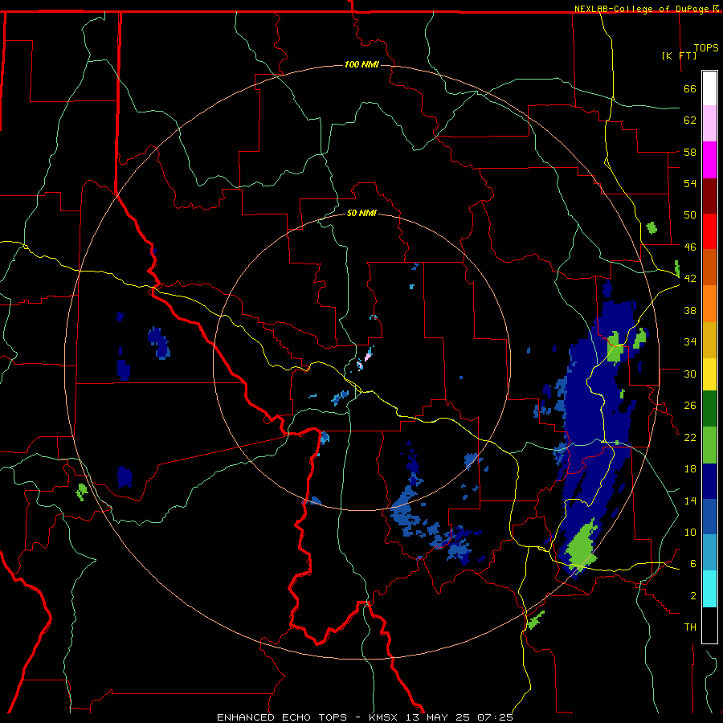Click the legend value 66

coord(690,88)
